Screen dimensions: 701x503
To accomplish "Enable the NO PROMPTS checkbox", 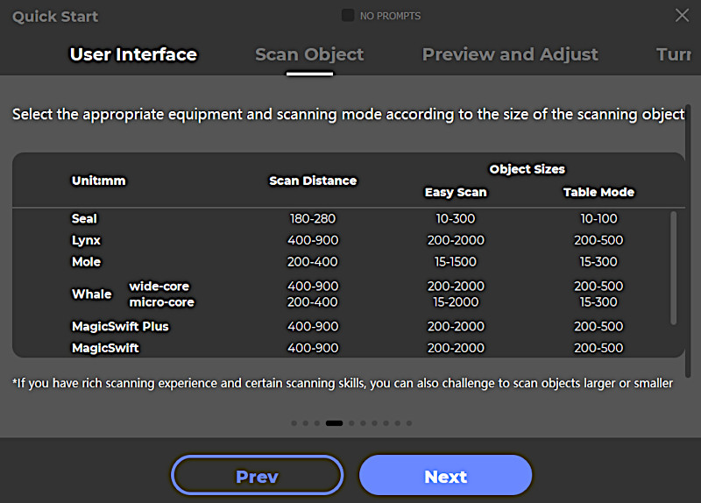I will coord(348,16).
